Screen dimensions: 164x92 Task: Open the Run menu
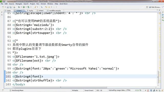pyautogui.click(x=38, y=4)
